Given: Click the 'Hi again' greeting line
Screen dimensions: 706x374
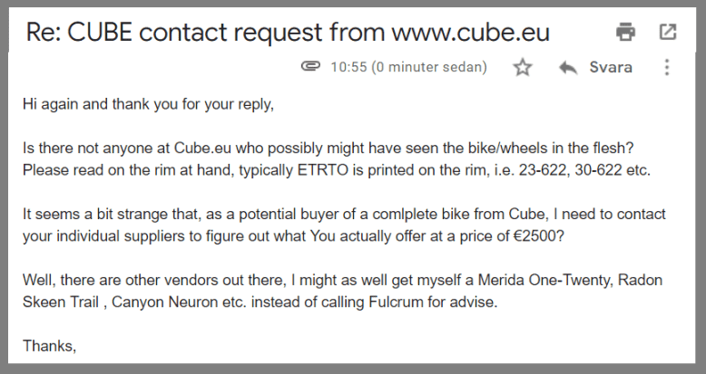Looking at the screenshot, I should point(147,104).
